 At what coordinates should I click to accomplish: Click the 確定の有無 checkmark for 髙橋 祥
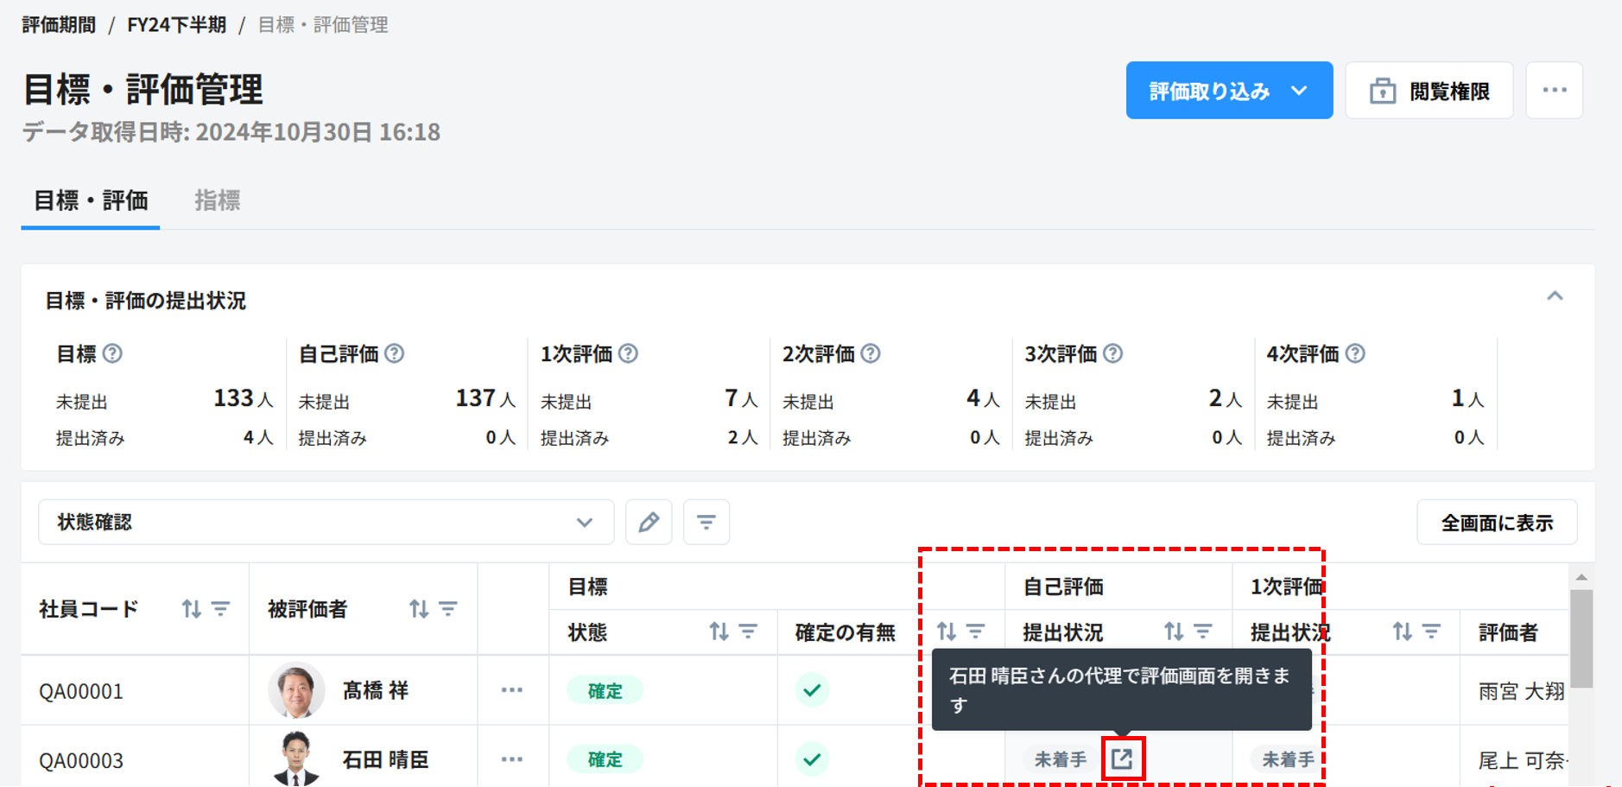click(x=812, y=690)
